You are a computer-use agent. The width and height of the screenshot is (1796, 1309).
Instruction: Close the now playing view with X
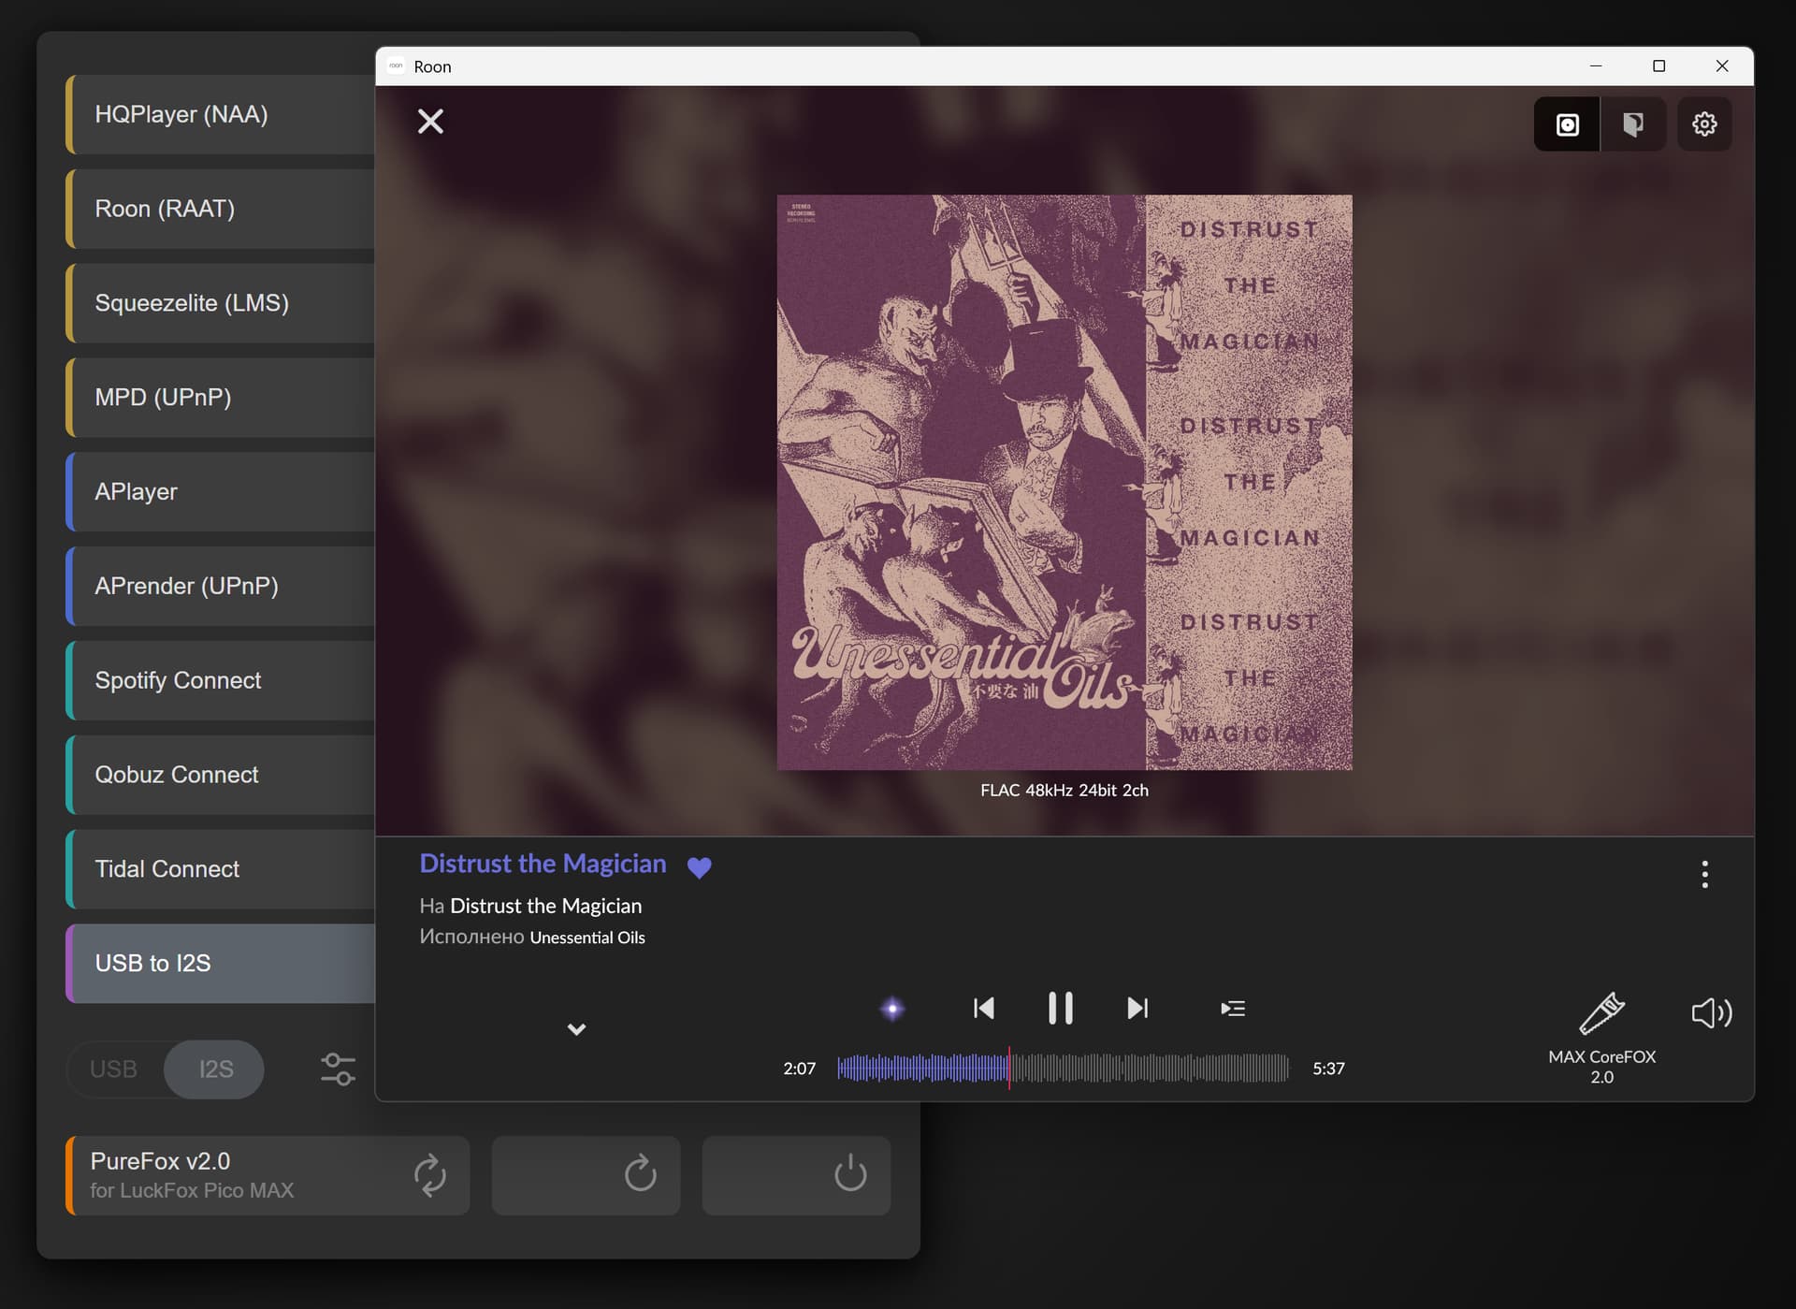coord(430,122)
